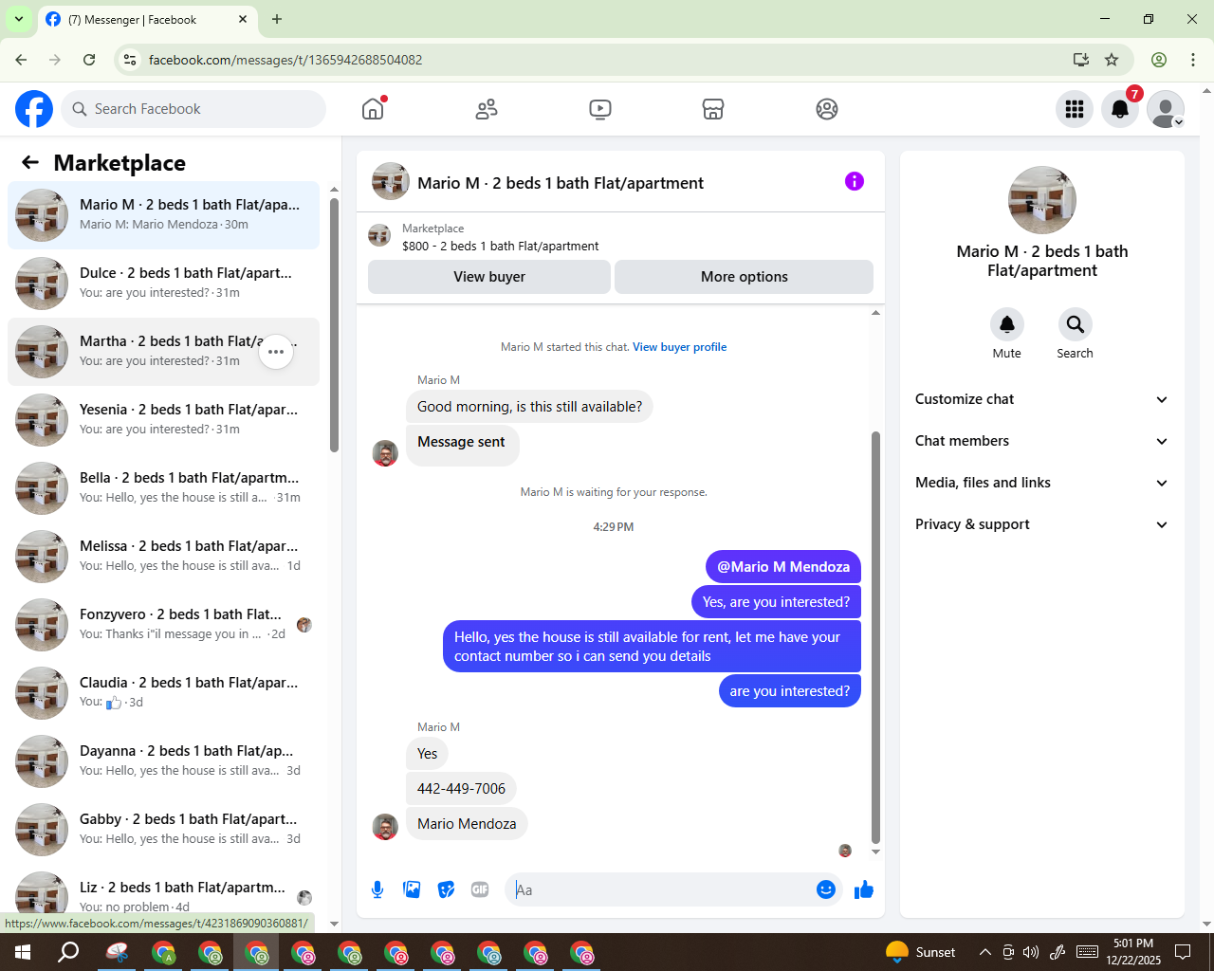Click the Facebook logo
The height and width of the screenshot is (971, 1214).
(x=34, y=109)
